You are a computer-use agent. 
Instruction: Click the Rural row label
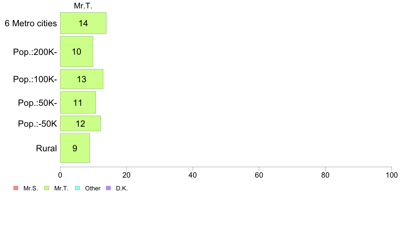tap(46, 148)
